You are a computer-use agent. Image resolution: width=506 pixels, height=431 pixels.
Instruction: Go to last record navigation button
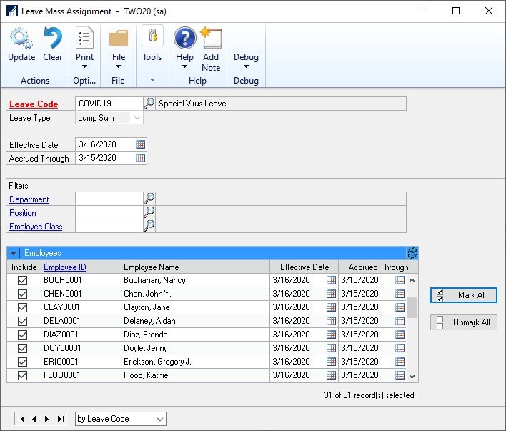pyautogui.click(x=60, y=419)
